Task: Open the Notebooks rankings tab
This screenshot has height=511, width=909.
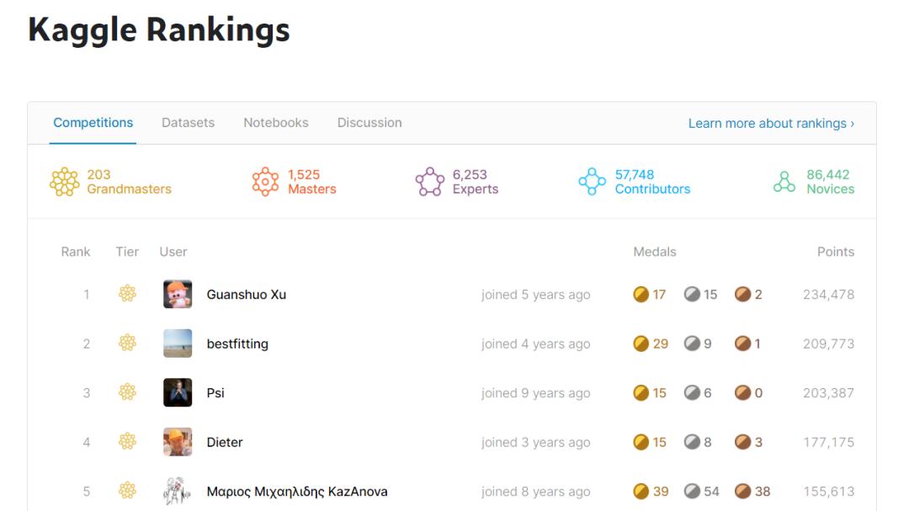Action: pos(276,123)
